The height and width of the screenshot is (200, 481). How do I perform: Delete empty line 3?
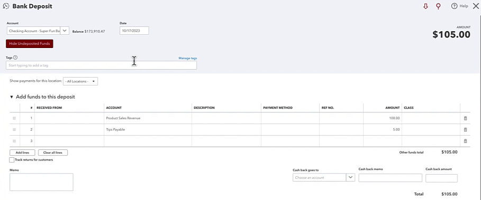pos(465,141)
